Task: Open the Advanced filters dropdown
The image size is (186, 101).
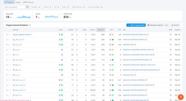Action: pyautogui.click(x=95, y=7)
